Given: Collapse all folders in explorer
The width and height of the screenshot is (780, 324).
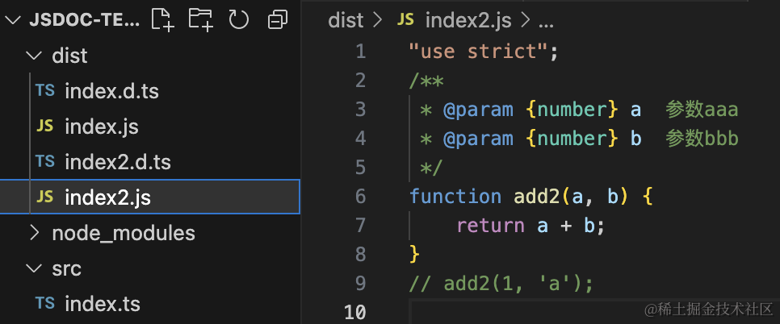Looking at the screenshot, I should [278, 19].
